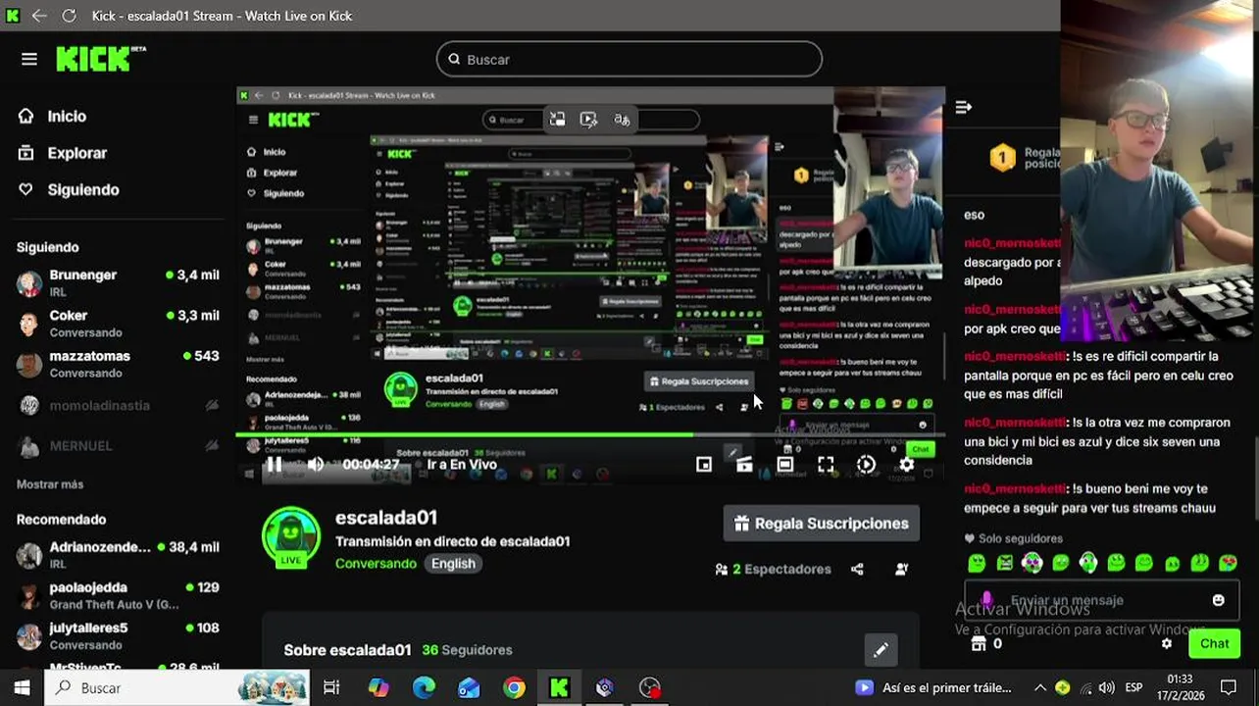1259x706 pixels.
Task: Toggle theater mode on the player
Action: pos(784,465)
